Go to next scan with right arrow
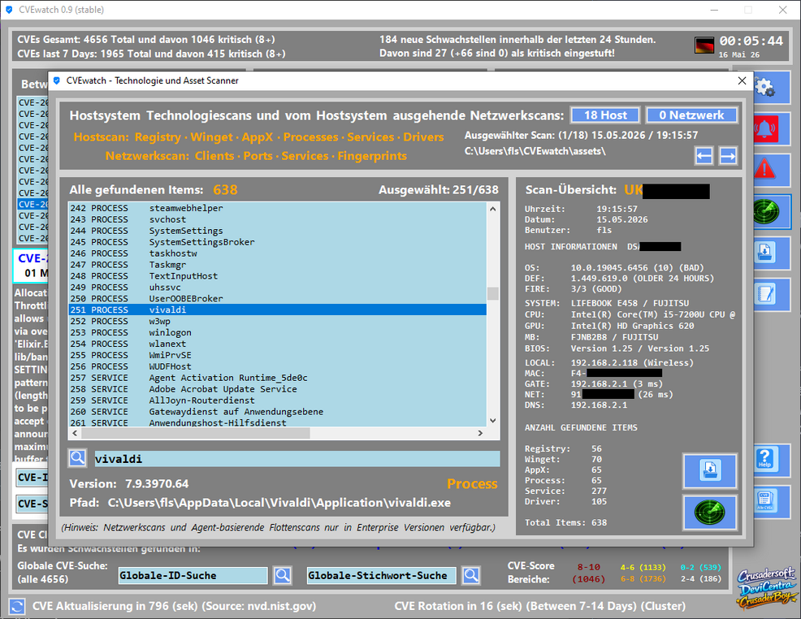Viewport: 801px width, 619px height. 728,156
